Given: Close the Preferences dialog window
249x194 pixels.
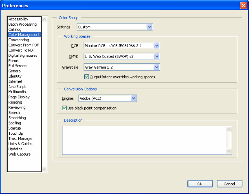Looking at the screenshot, I should click(243, 5).
